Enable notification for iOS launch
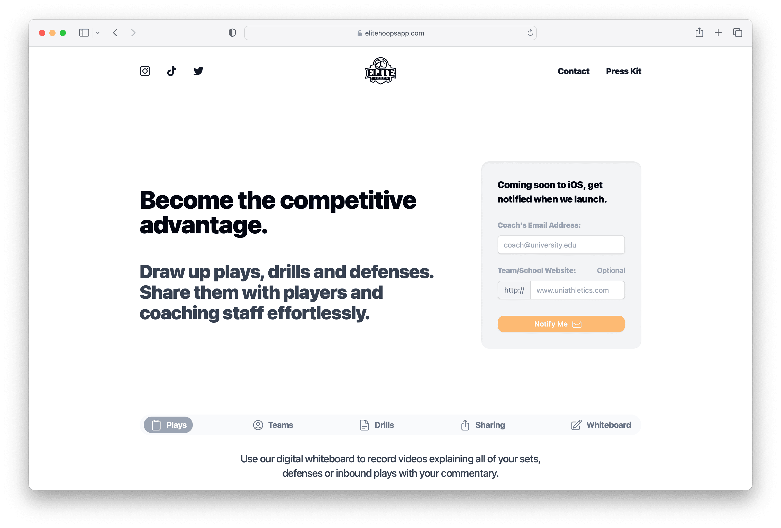The height and width of the screenshot is (528, 781). coord(559,323)
